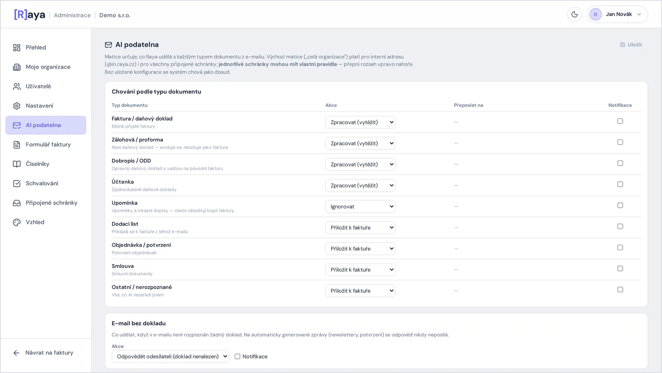Open action dropdown for Upomínka row
The height and width of the screenshot is (373, 662).
point(360,207)
